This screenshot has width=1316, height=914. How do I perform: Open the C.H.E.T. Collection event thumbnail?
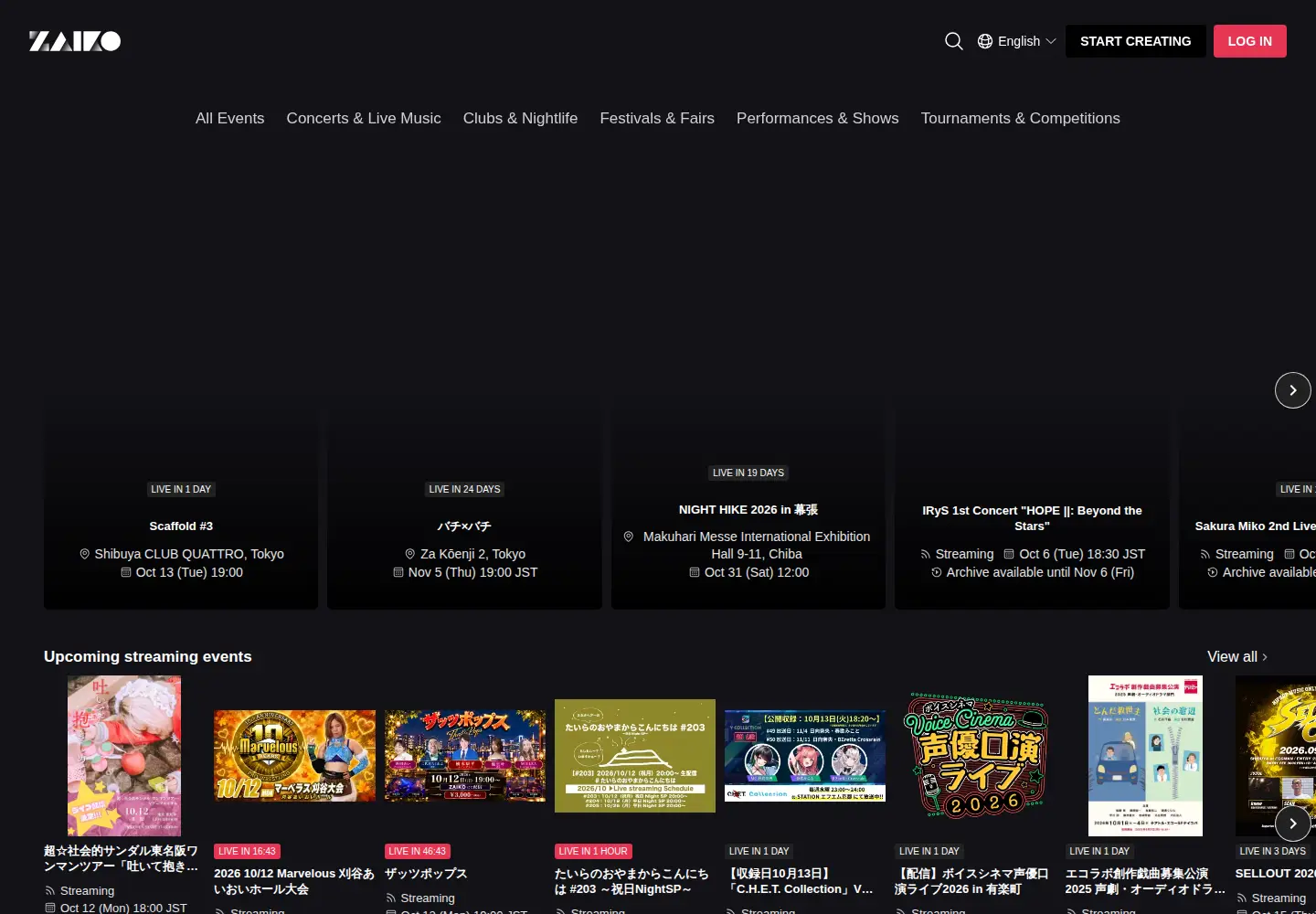tap(805, 756)
